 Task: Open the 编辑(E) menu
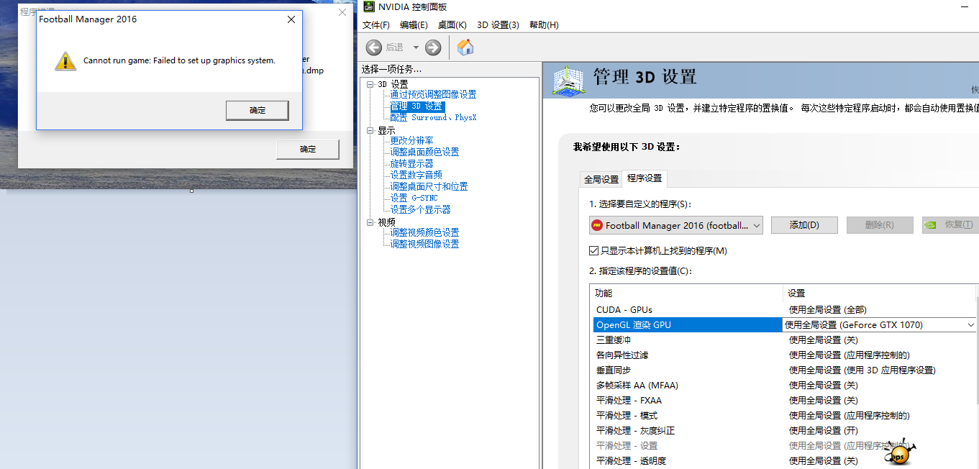click(414, 25)
